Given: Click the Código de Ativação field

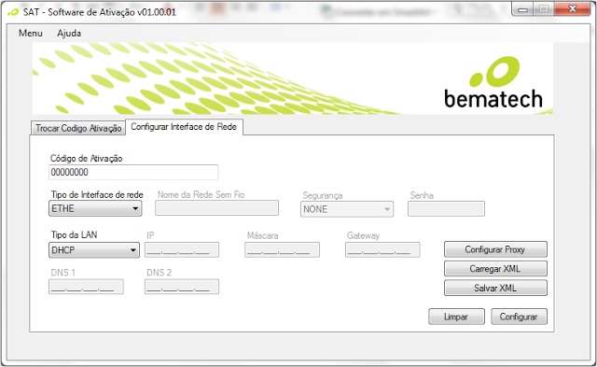Looking at the screenshot, I should coord(133,172).
